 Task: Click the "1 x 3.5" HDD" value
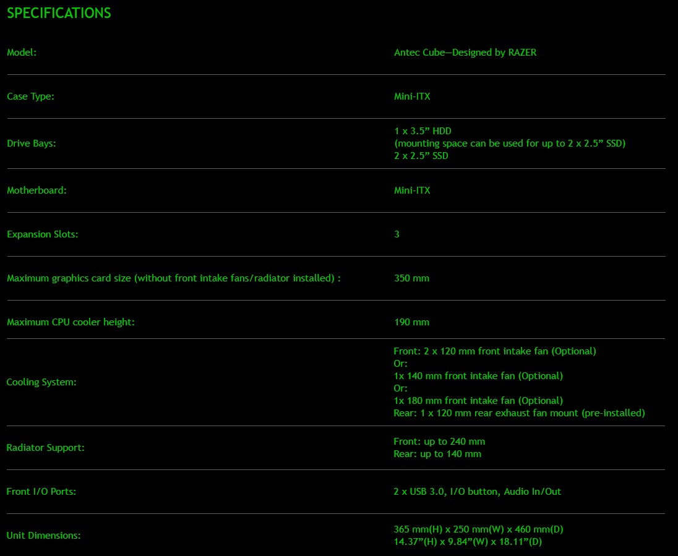(x=423, y=131)
